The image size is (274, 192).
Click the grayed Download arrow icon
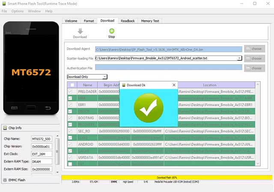[80, 31]
